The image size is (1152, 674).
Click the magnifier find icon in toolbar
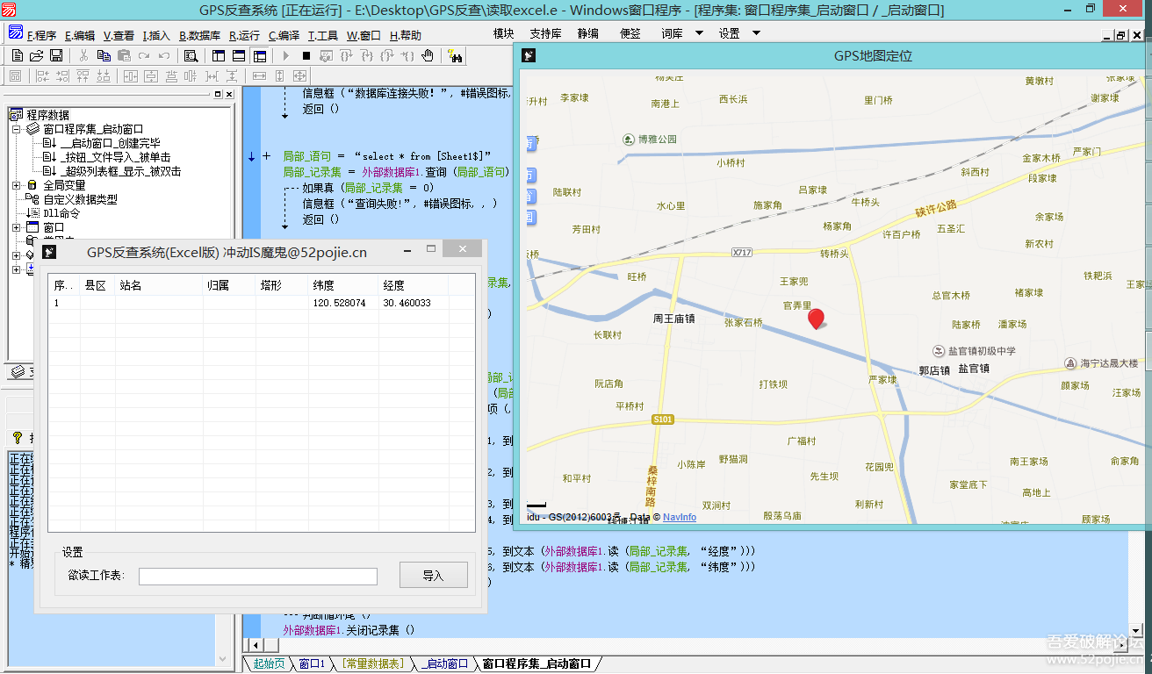pyautogui.click(x=191, y=56)
